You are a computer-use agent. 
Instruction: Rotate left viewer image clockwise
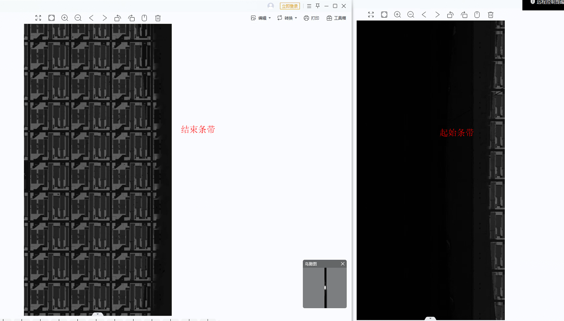point(131,18)
